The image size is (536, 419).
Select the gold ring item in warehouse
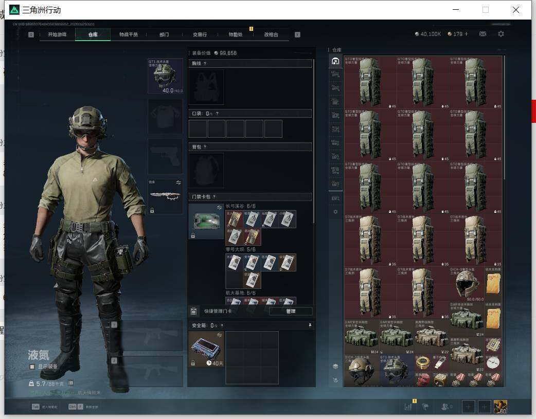coord(440,379)
